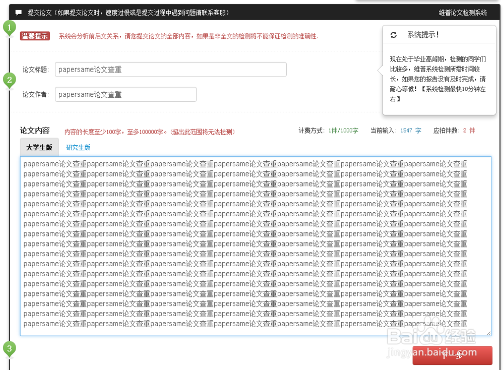Click inside the 论文标题 title field
This screenshot has height=370, width=504.
tap(171, 70)
